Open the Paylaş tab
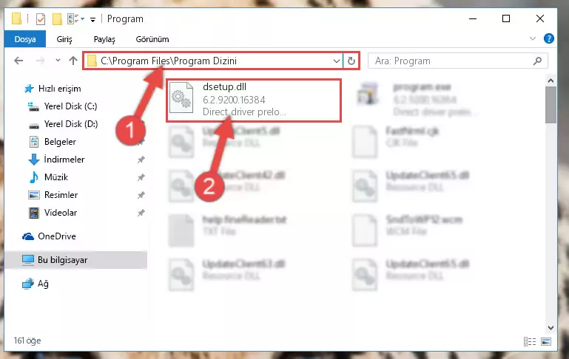 (x=104, y=39)
